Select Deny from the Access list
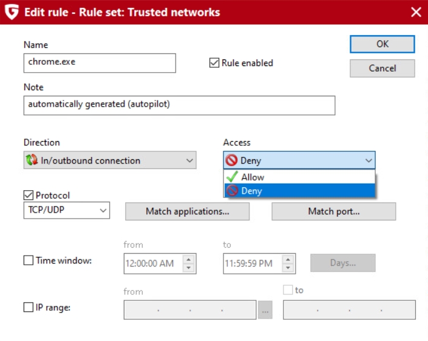Viewport: 428px width, 341px height. click(x=299, y=191)
